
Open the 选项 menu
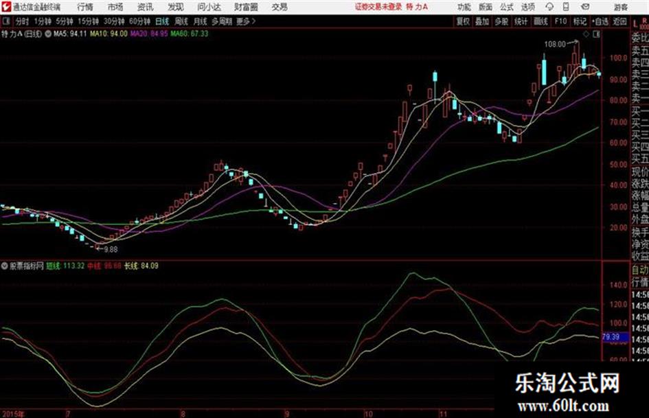point(528,7)
